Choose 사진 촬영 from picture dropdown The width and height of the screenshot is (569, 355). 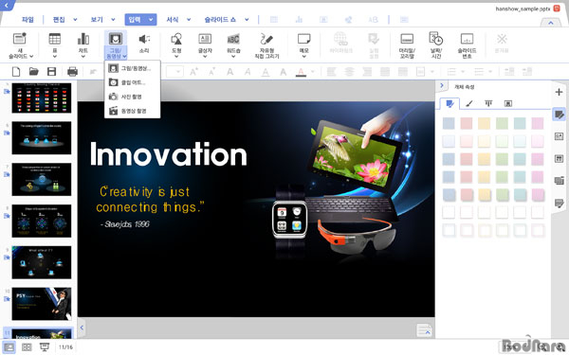[132, 97]
